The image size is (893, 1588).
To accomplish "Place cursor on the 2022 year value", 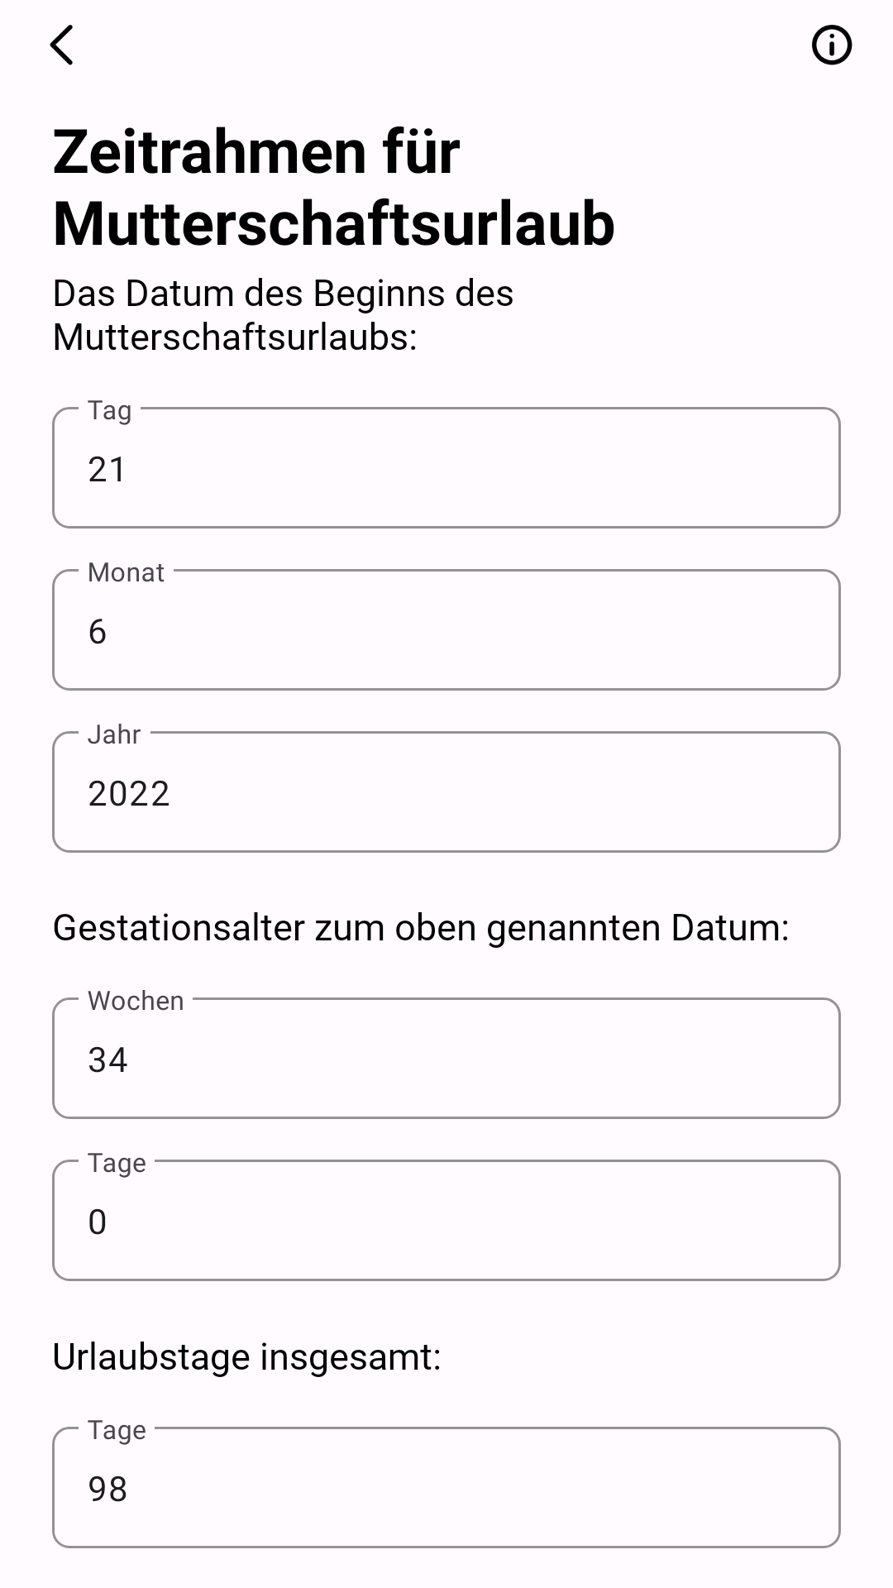I will click(129, 794).
